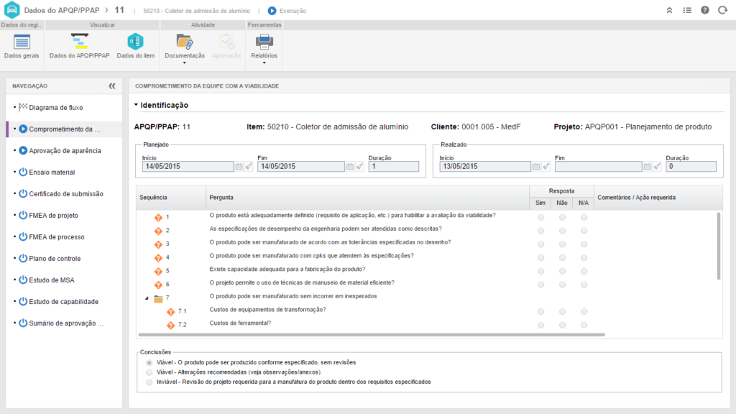This screenshot has width=736, height=414.
Task: Click the Realizado Fim date field
Action: pos(598,166)
